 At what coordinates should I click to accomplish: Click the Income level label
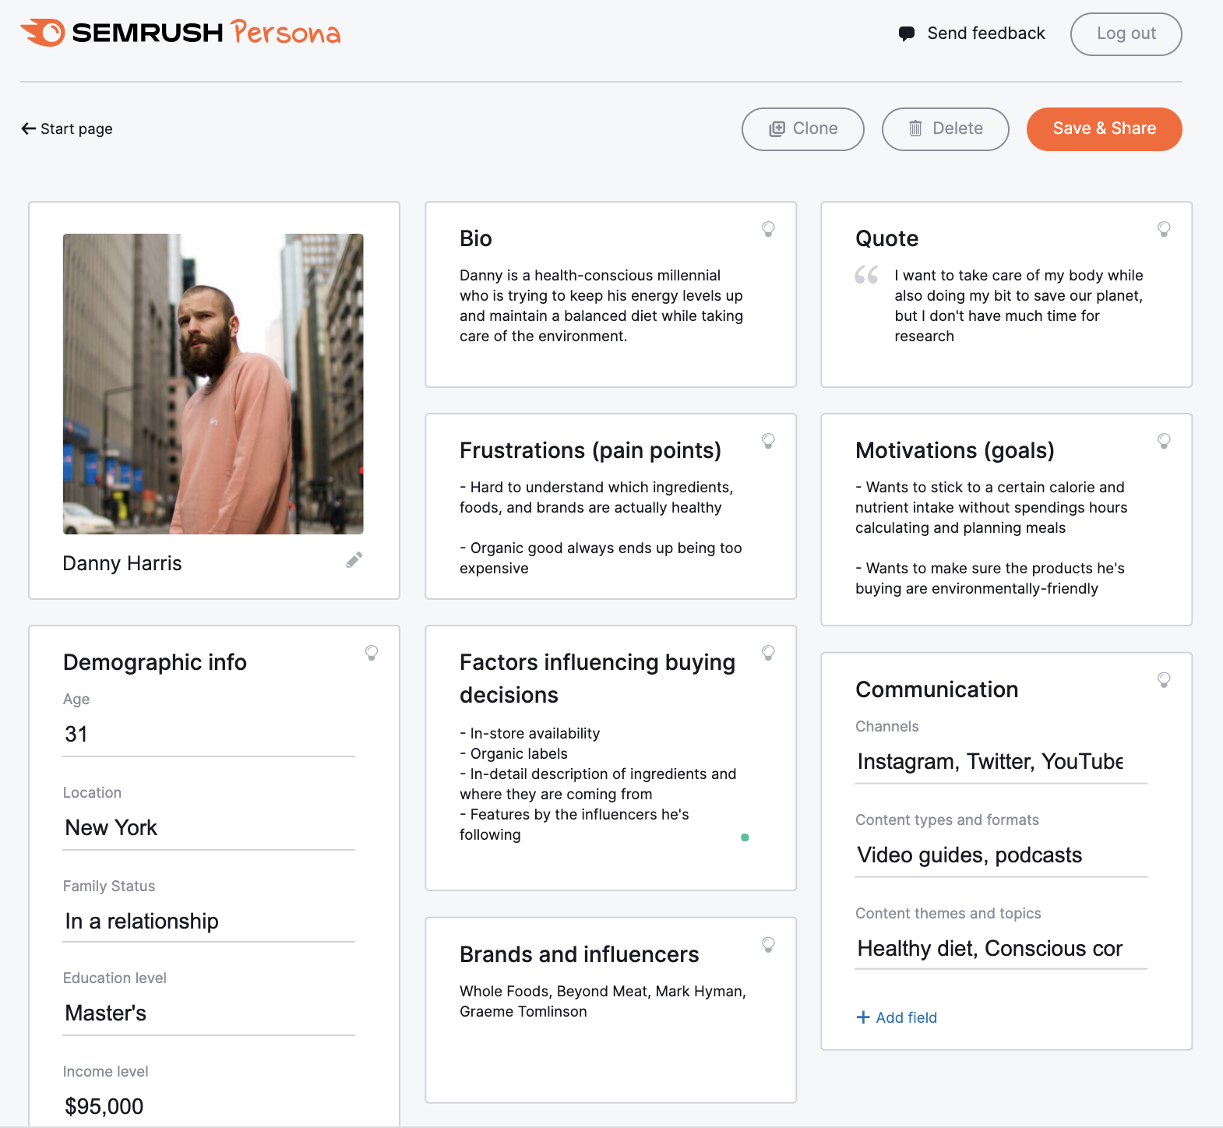tap(105, 1071)
